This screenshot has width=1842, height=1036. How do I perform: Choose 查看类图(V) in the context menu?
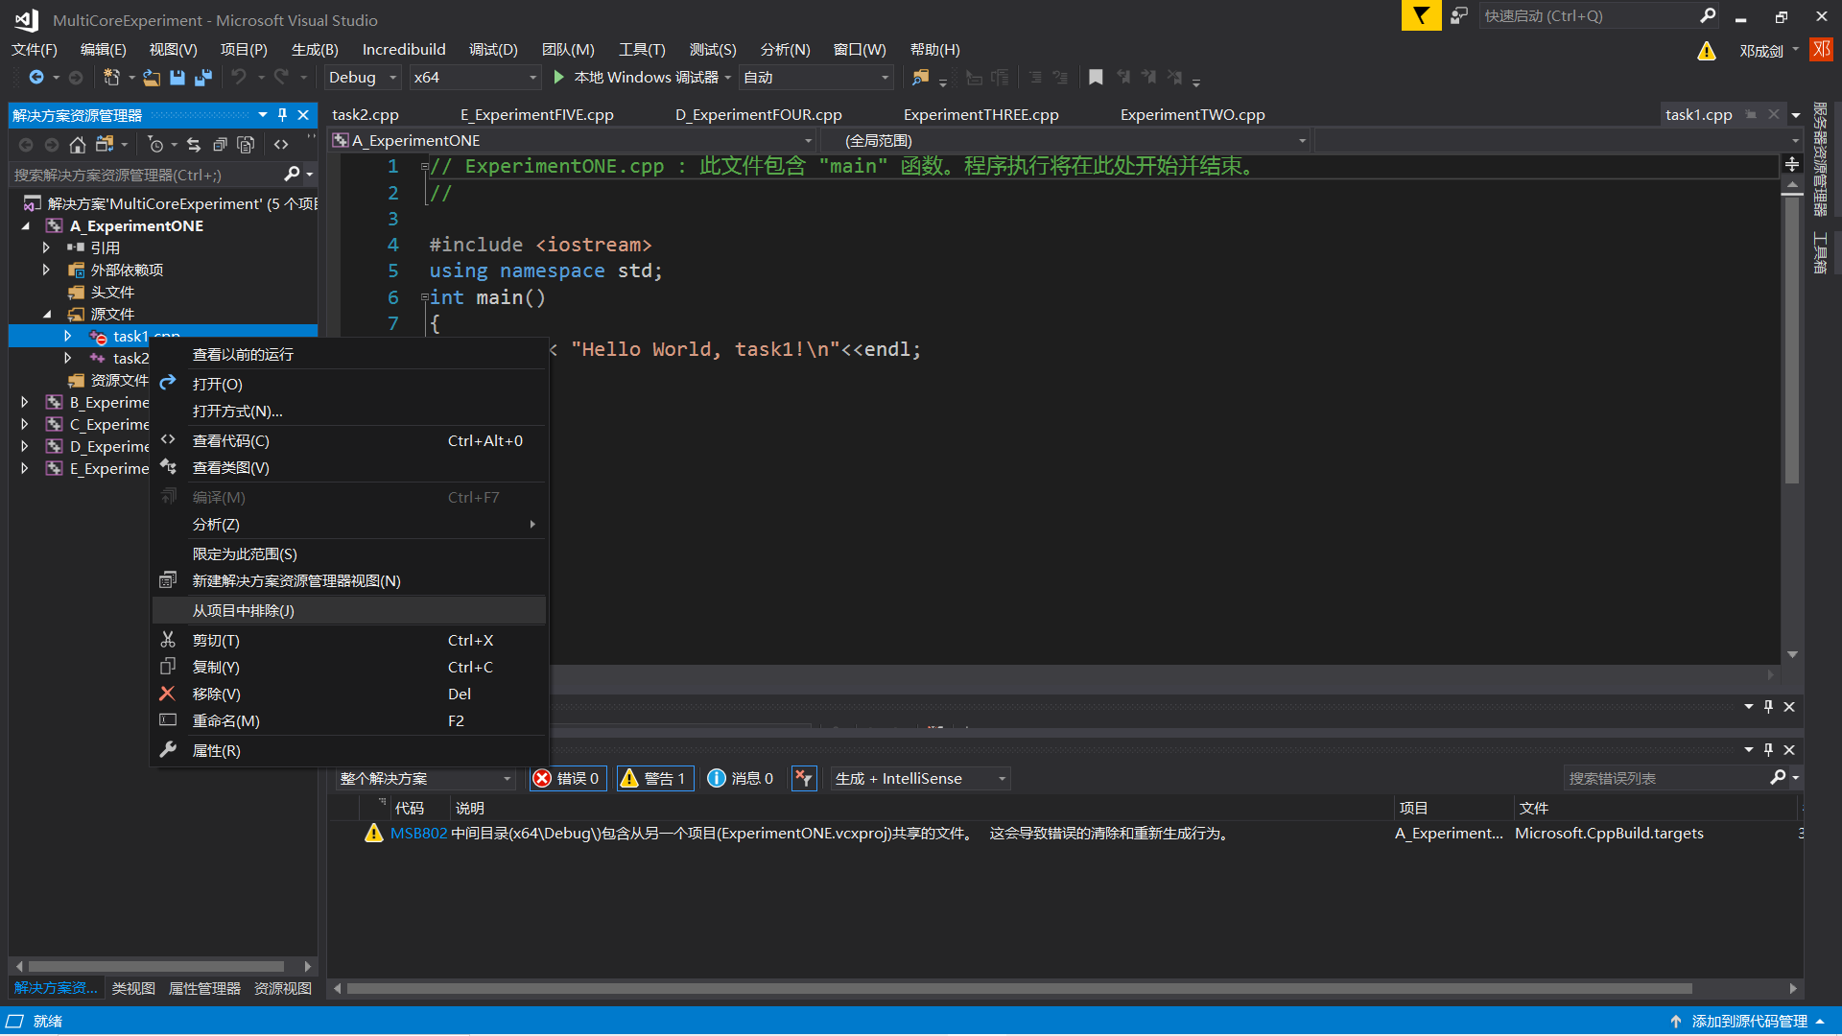(349, 468)
